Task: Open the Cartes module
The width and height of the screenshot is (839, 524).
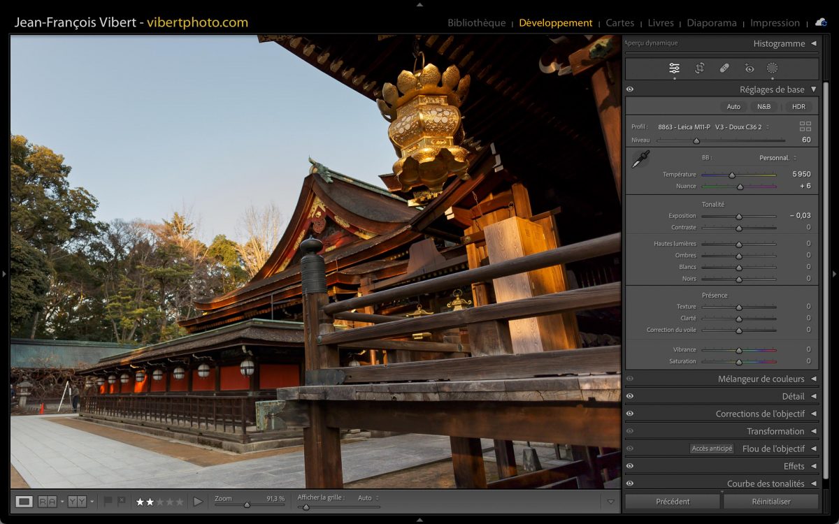Action: point(619,23)
